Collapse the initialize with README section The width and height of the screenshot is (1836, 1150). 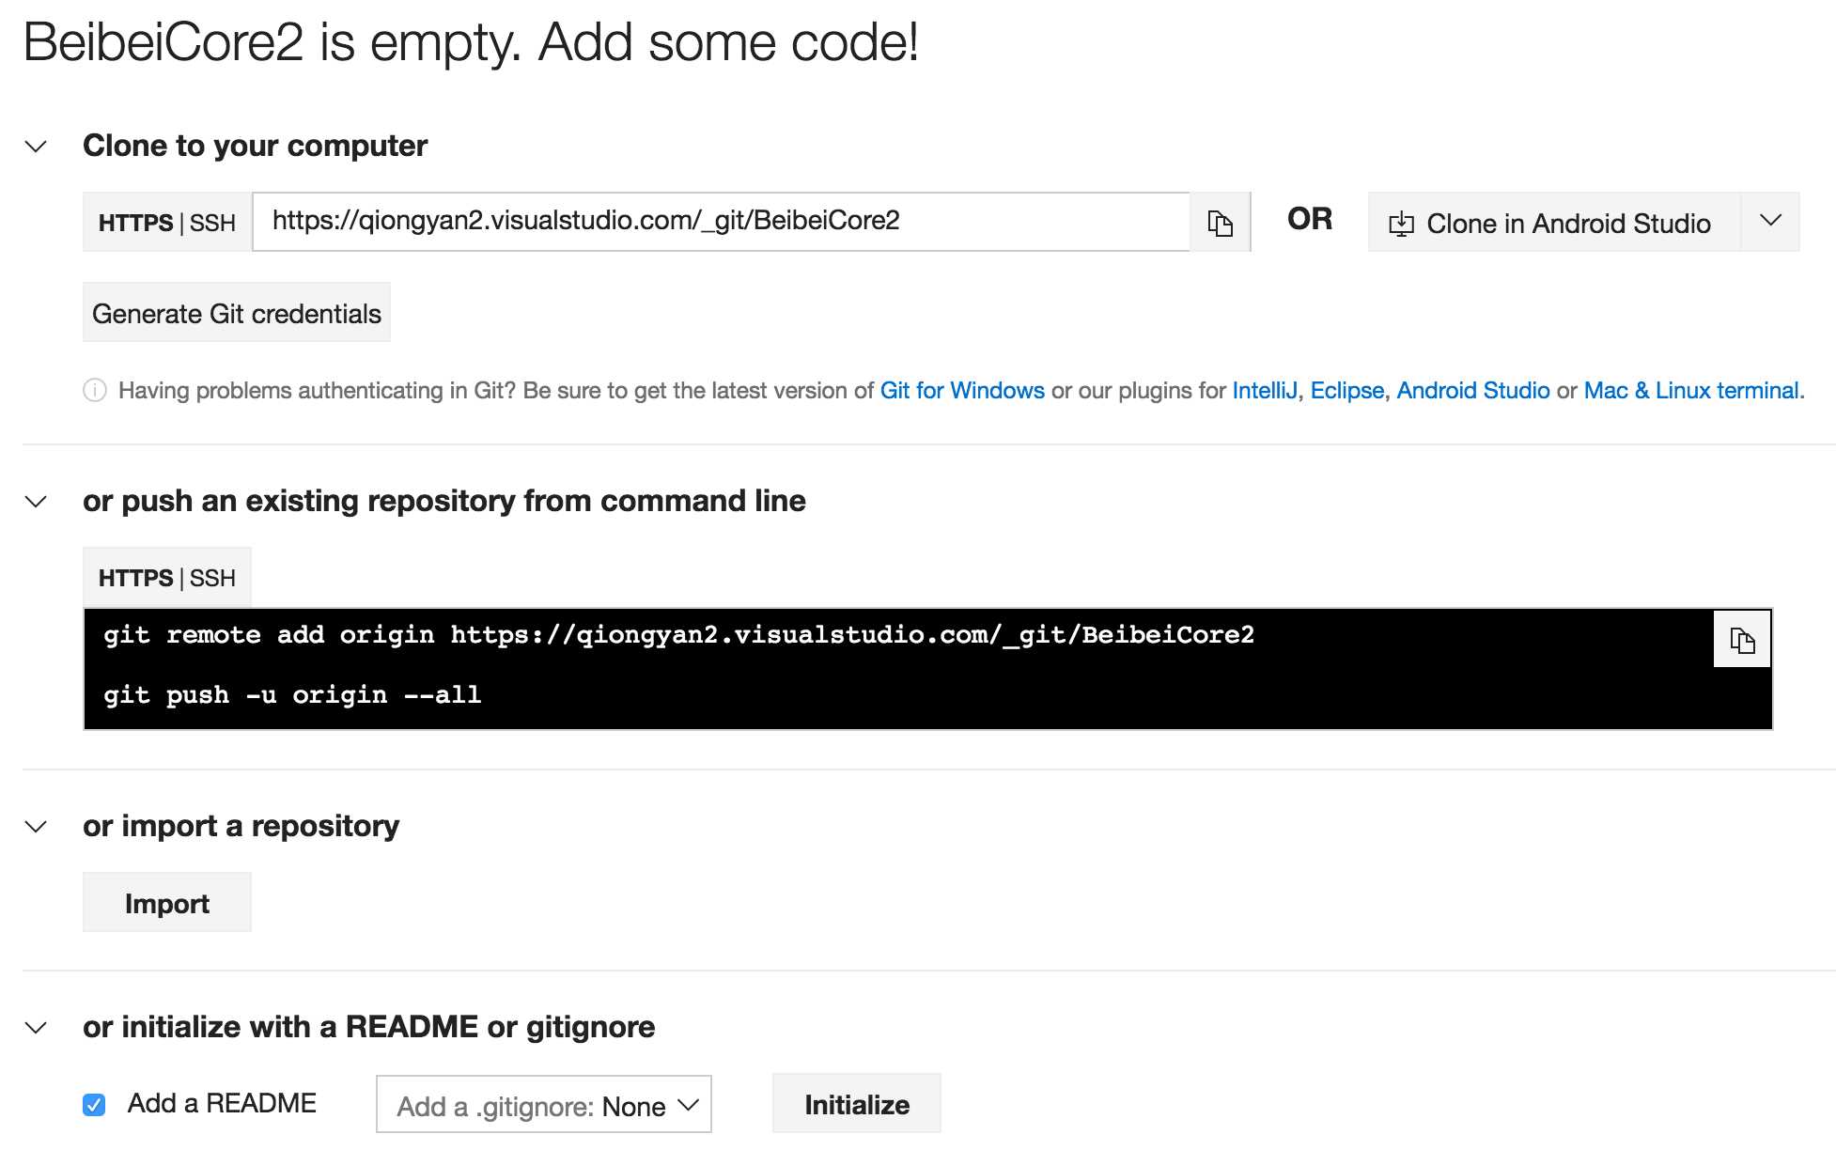tap(36, 1028)
